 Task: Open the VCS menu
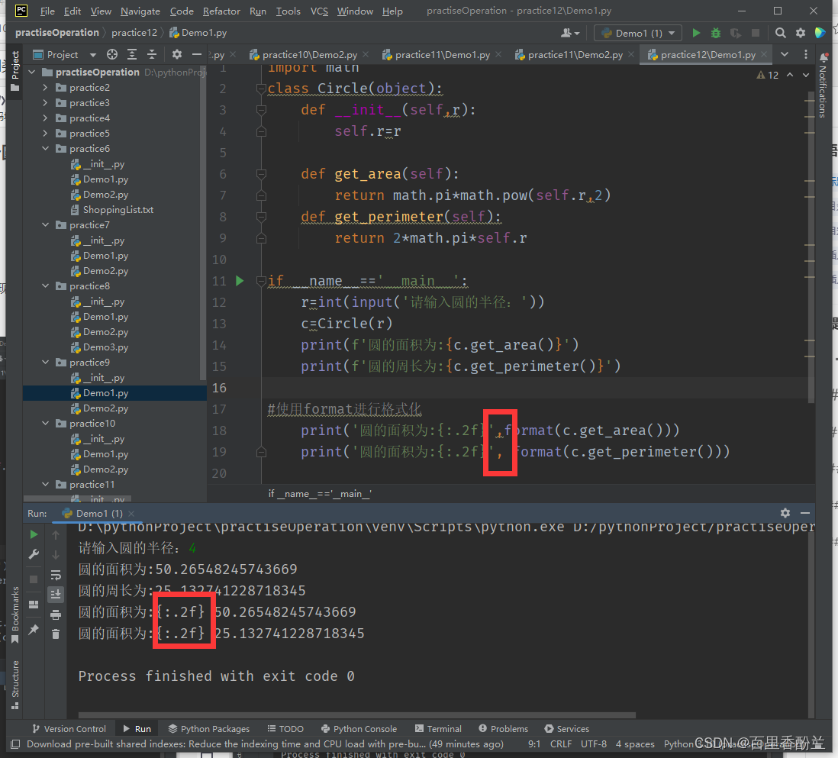pyautogui.click(x=319, y=11)
